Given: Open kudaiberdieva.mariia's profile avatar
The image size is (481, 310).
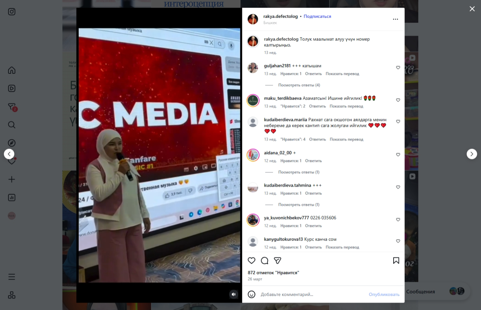Looking at the screenshot, I should (253, 122).
